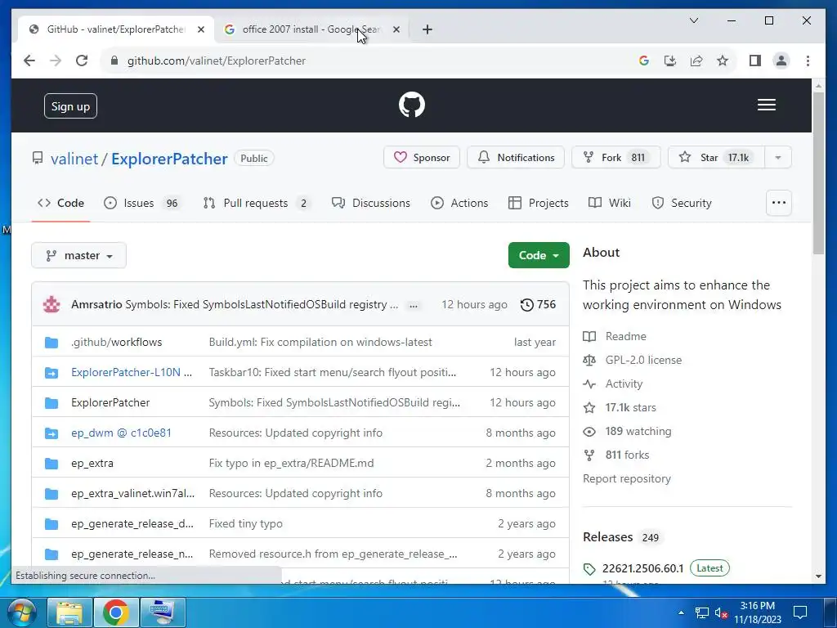Open the Action Center notification icon
Image resolution: width=837 pixels, height=628 pixels.
tap(799, 612)
